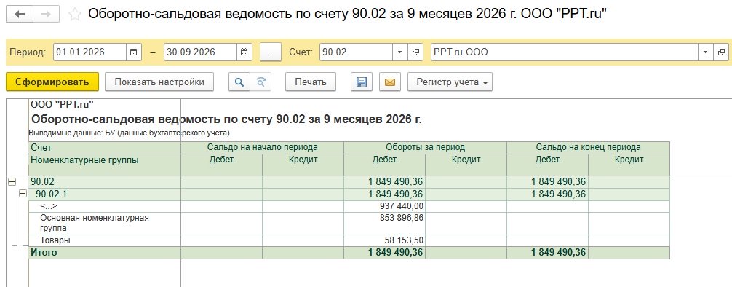Open calendar for end date 30.09.2026
Viewport: 732px width, 287px height.
point(244,52)
